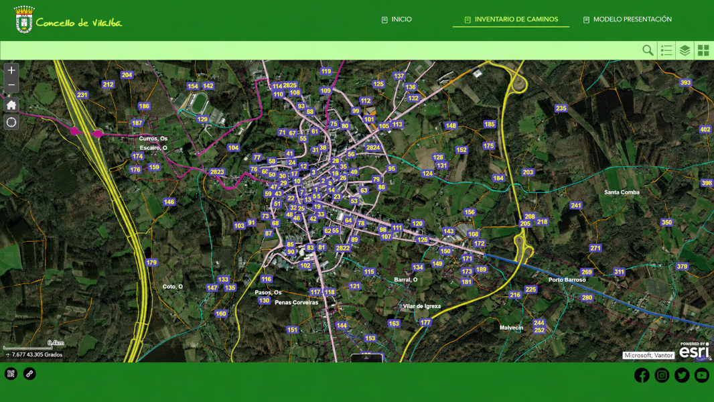714x402 pixels.
Task: Click road marker 379
Action: click(x=682, y=267)
